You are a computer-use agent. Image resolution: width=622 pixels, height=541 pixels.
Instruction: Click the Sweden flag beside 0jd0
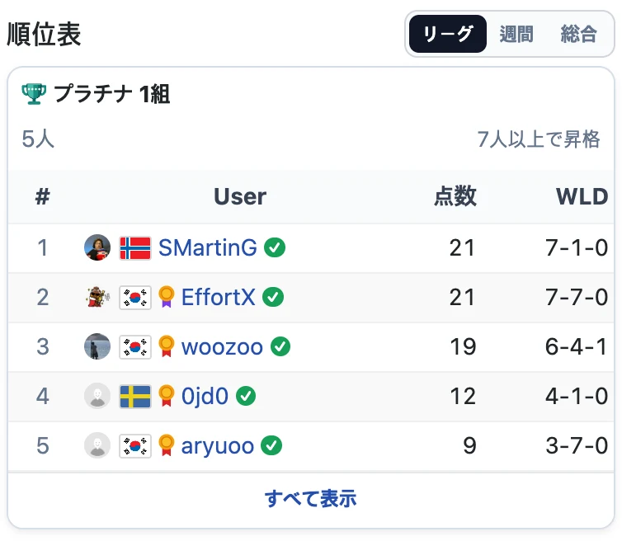(x=135, y=396)
